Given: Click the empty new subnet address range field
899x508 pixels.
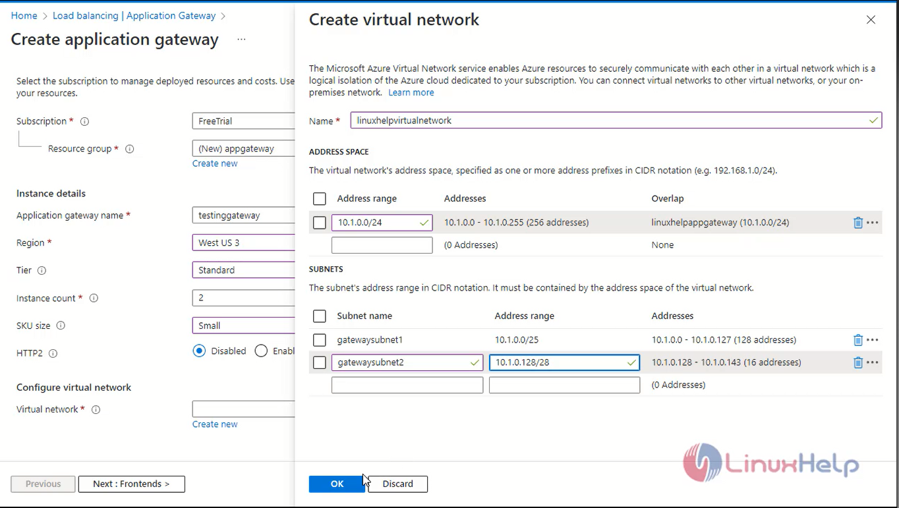Looking at the screenshot, I should tap(564, 385).
